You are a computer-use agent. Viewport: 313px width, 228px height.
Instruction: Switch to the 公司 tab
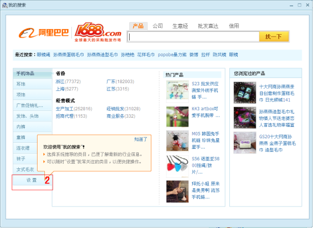(158, 26)
